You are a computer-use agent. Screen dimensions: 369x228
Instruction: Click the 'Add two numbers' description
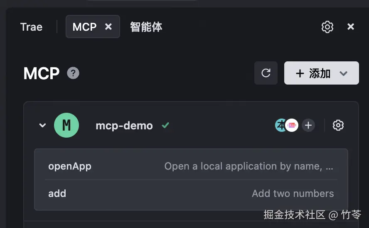click(293, 194)
